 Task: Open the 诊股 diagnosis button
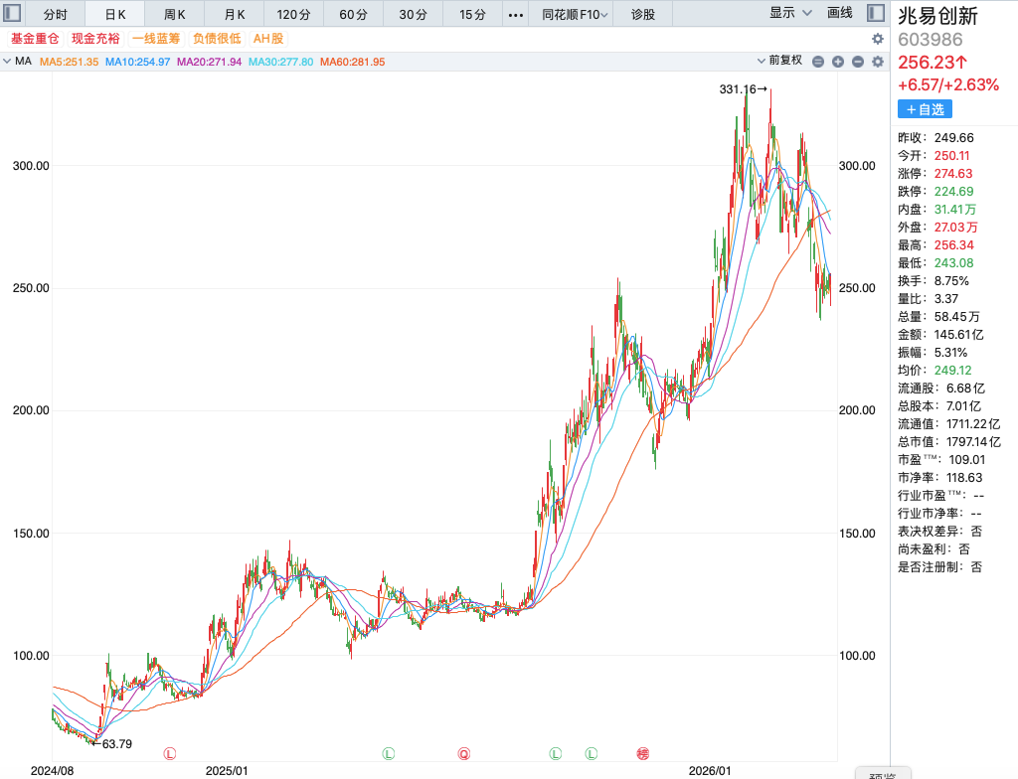tap(643, 15)
